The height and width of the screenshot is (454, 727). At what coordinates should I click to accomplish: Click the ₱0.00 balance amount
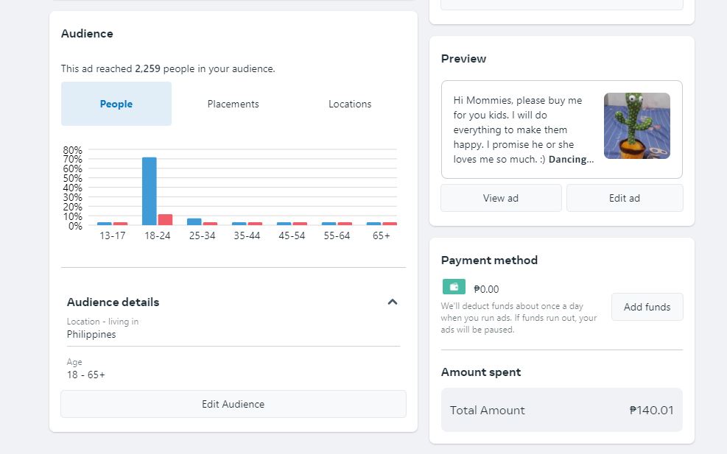[486, 289]
